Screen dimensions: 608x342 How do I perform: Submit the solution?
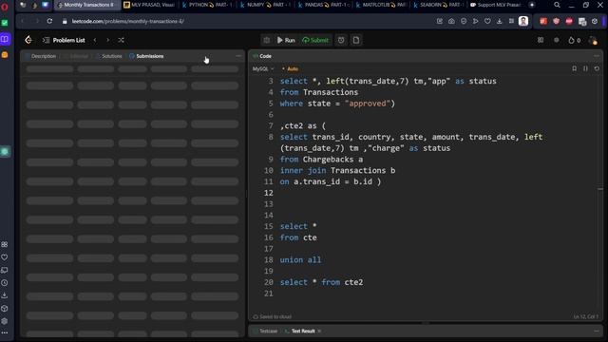315,40
